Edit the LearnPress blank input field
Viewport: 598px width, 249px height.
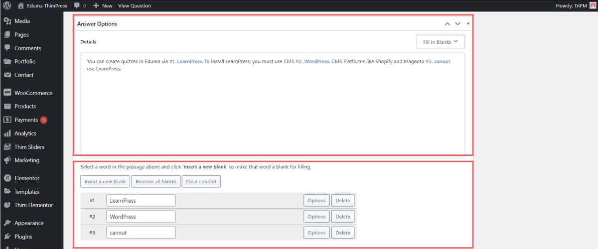click(x=141, y=200)
